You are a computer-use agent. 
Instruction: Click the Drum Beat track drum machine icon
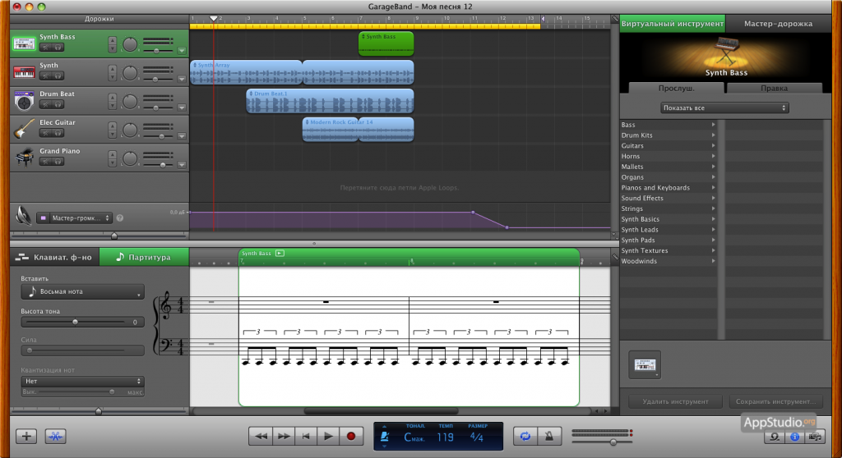pos(24,101)
